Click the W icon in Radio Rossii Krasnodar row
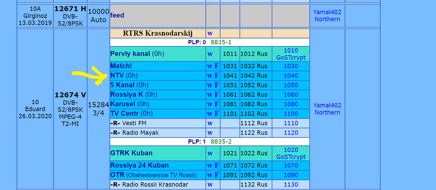The height and width of the screenshot is (190, 436). coord(210,185)
